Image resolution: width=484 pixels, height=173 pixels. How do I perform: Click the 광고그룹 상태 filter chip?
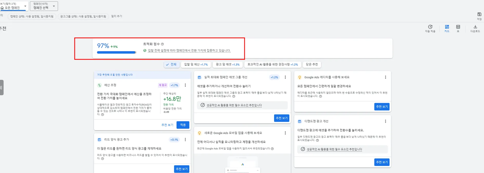[83, 16]
